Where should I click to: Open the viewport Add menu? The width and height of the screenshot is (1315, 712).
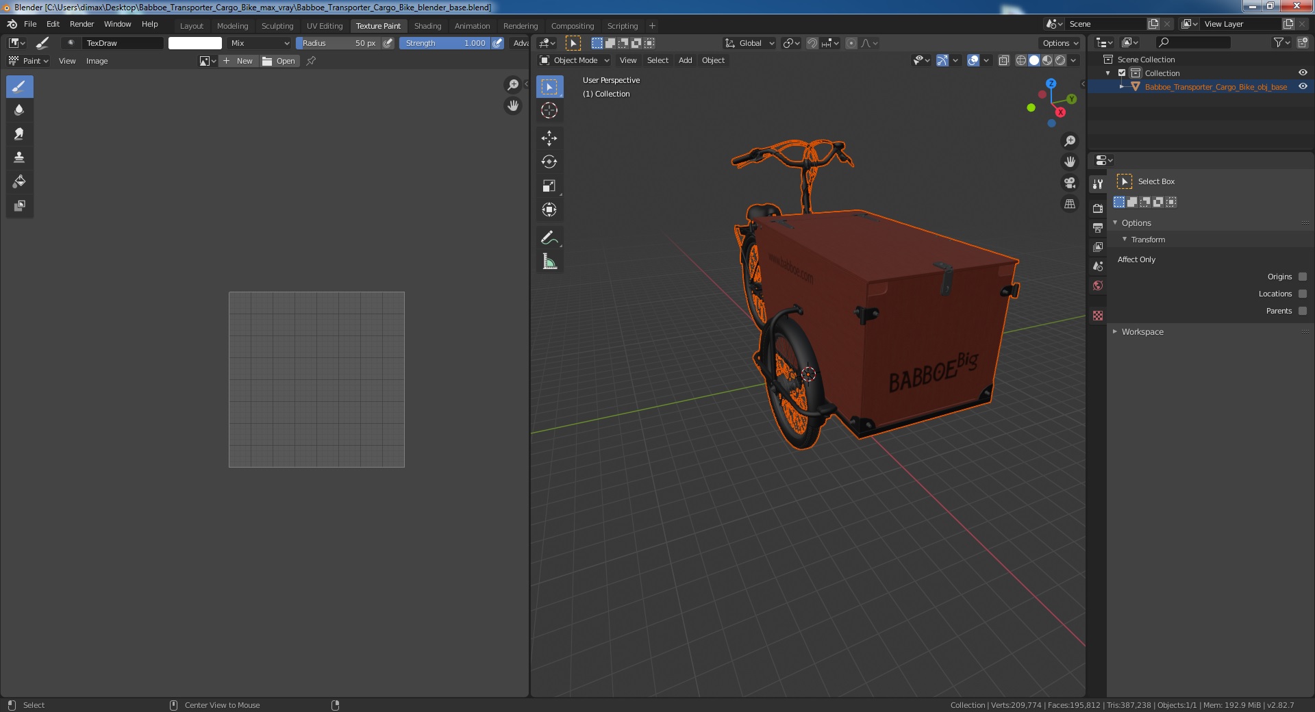(685, 60)
